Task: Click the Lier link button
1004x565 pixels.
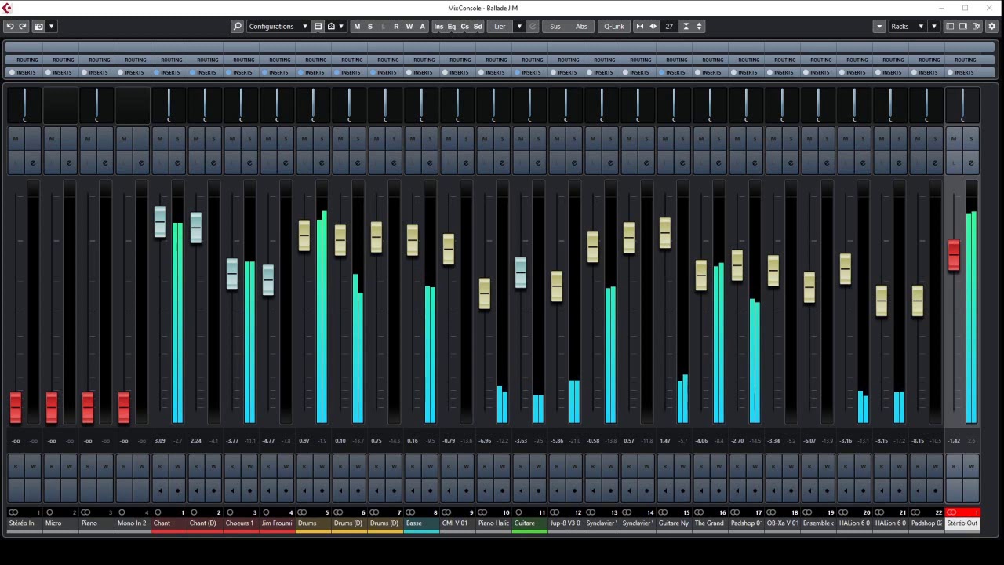Action: pyautogui.click(x=500, y=26)
